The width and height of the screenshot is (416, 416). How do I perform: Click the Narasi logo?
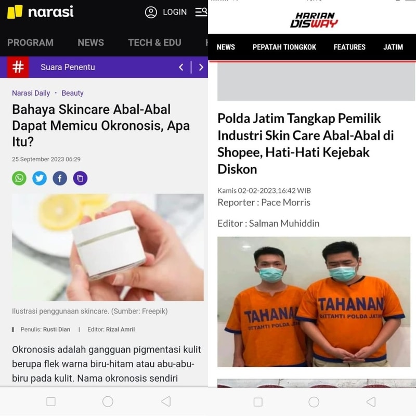click(41, 12)
